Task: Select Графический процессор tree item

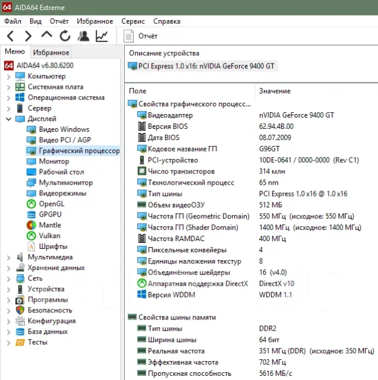Action: pos(73,151)
